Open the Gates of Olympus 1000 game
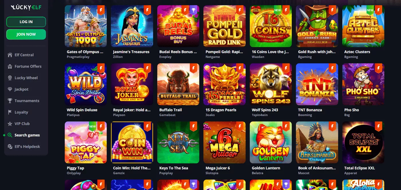 tap(86, 26)
